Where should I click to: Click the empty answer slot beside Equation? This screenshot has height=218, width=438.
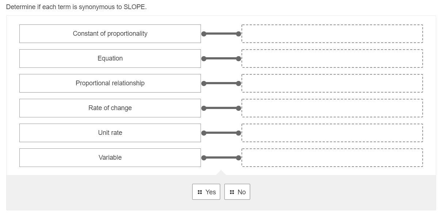[332, 58]
